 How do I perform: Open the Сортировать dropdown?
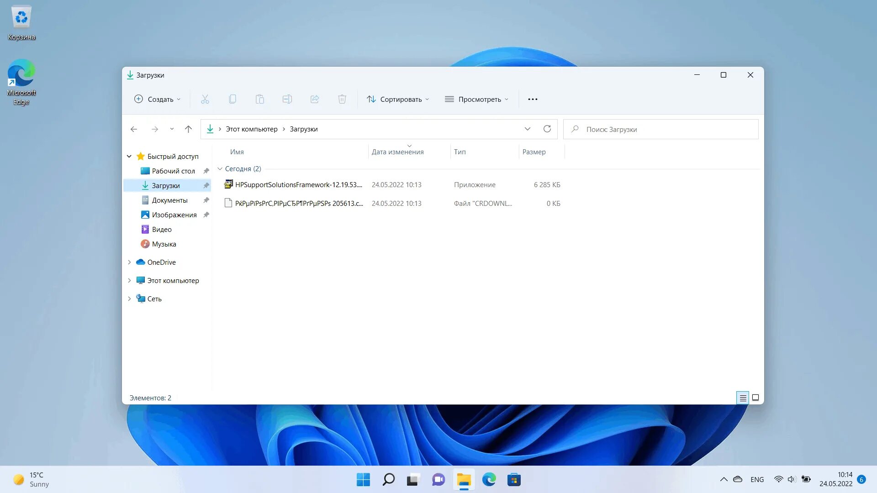[398, 99]
